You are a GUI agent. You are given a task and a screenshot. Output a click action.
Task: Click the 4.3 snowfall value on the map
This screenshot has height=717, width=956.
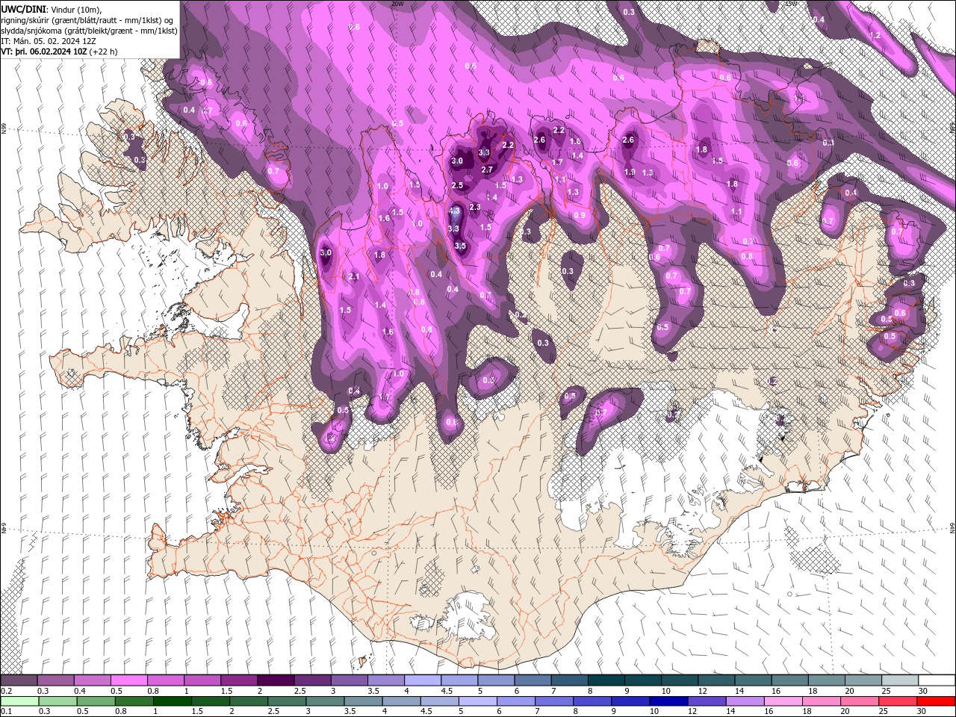(454, 211)
